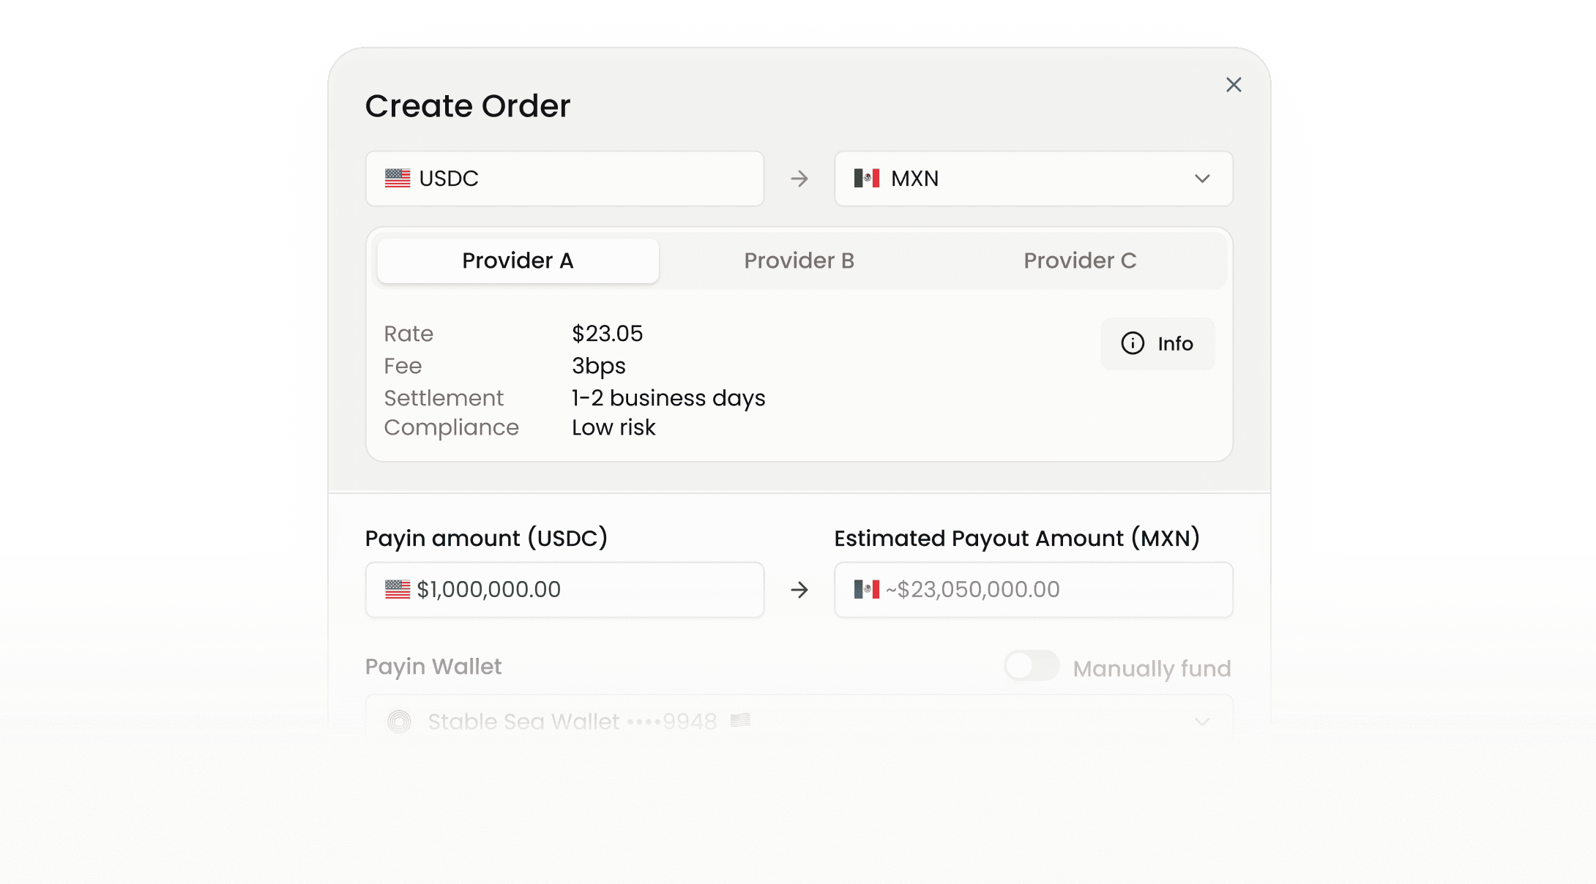Click the Mexico flag beside MXN
Viewport: 1596px width, 884px height.
click(x=867, y=179)
